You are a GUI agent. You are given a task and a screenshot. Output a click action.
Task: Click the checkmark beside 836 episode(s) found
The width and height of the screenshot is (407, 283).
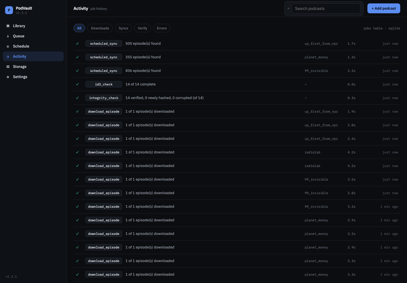(x=77, y=71)
